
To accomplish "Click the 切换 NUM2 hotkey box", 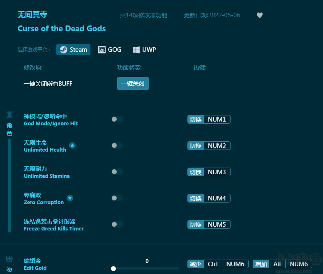I will coord(209,146).
